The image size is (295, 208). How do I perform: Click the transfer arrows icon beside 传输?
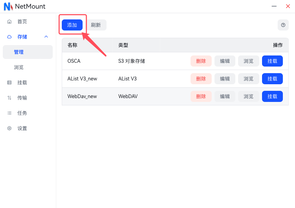(9, 98)
